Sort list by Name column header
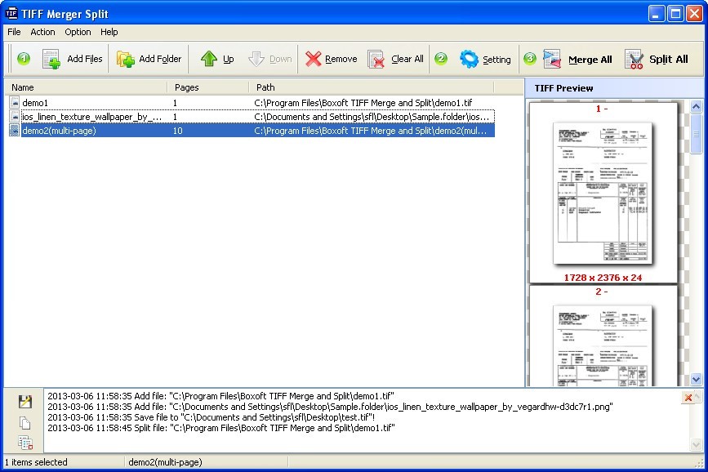708x472 pixels. (86, 87)
